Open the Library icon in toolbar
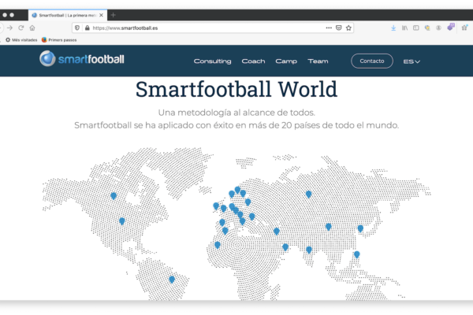Image resolution: width=473 pixels, height=315 pixels. pos(405,28)
